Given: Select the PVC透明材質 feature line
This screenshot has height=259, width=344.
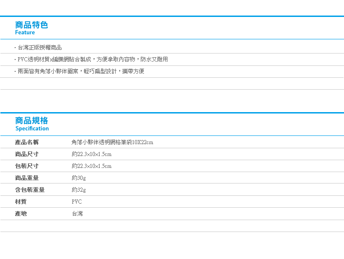Looking at the screenshot, I should pyautogui.click(x=93, y=59).
